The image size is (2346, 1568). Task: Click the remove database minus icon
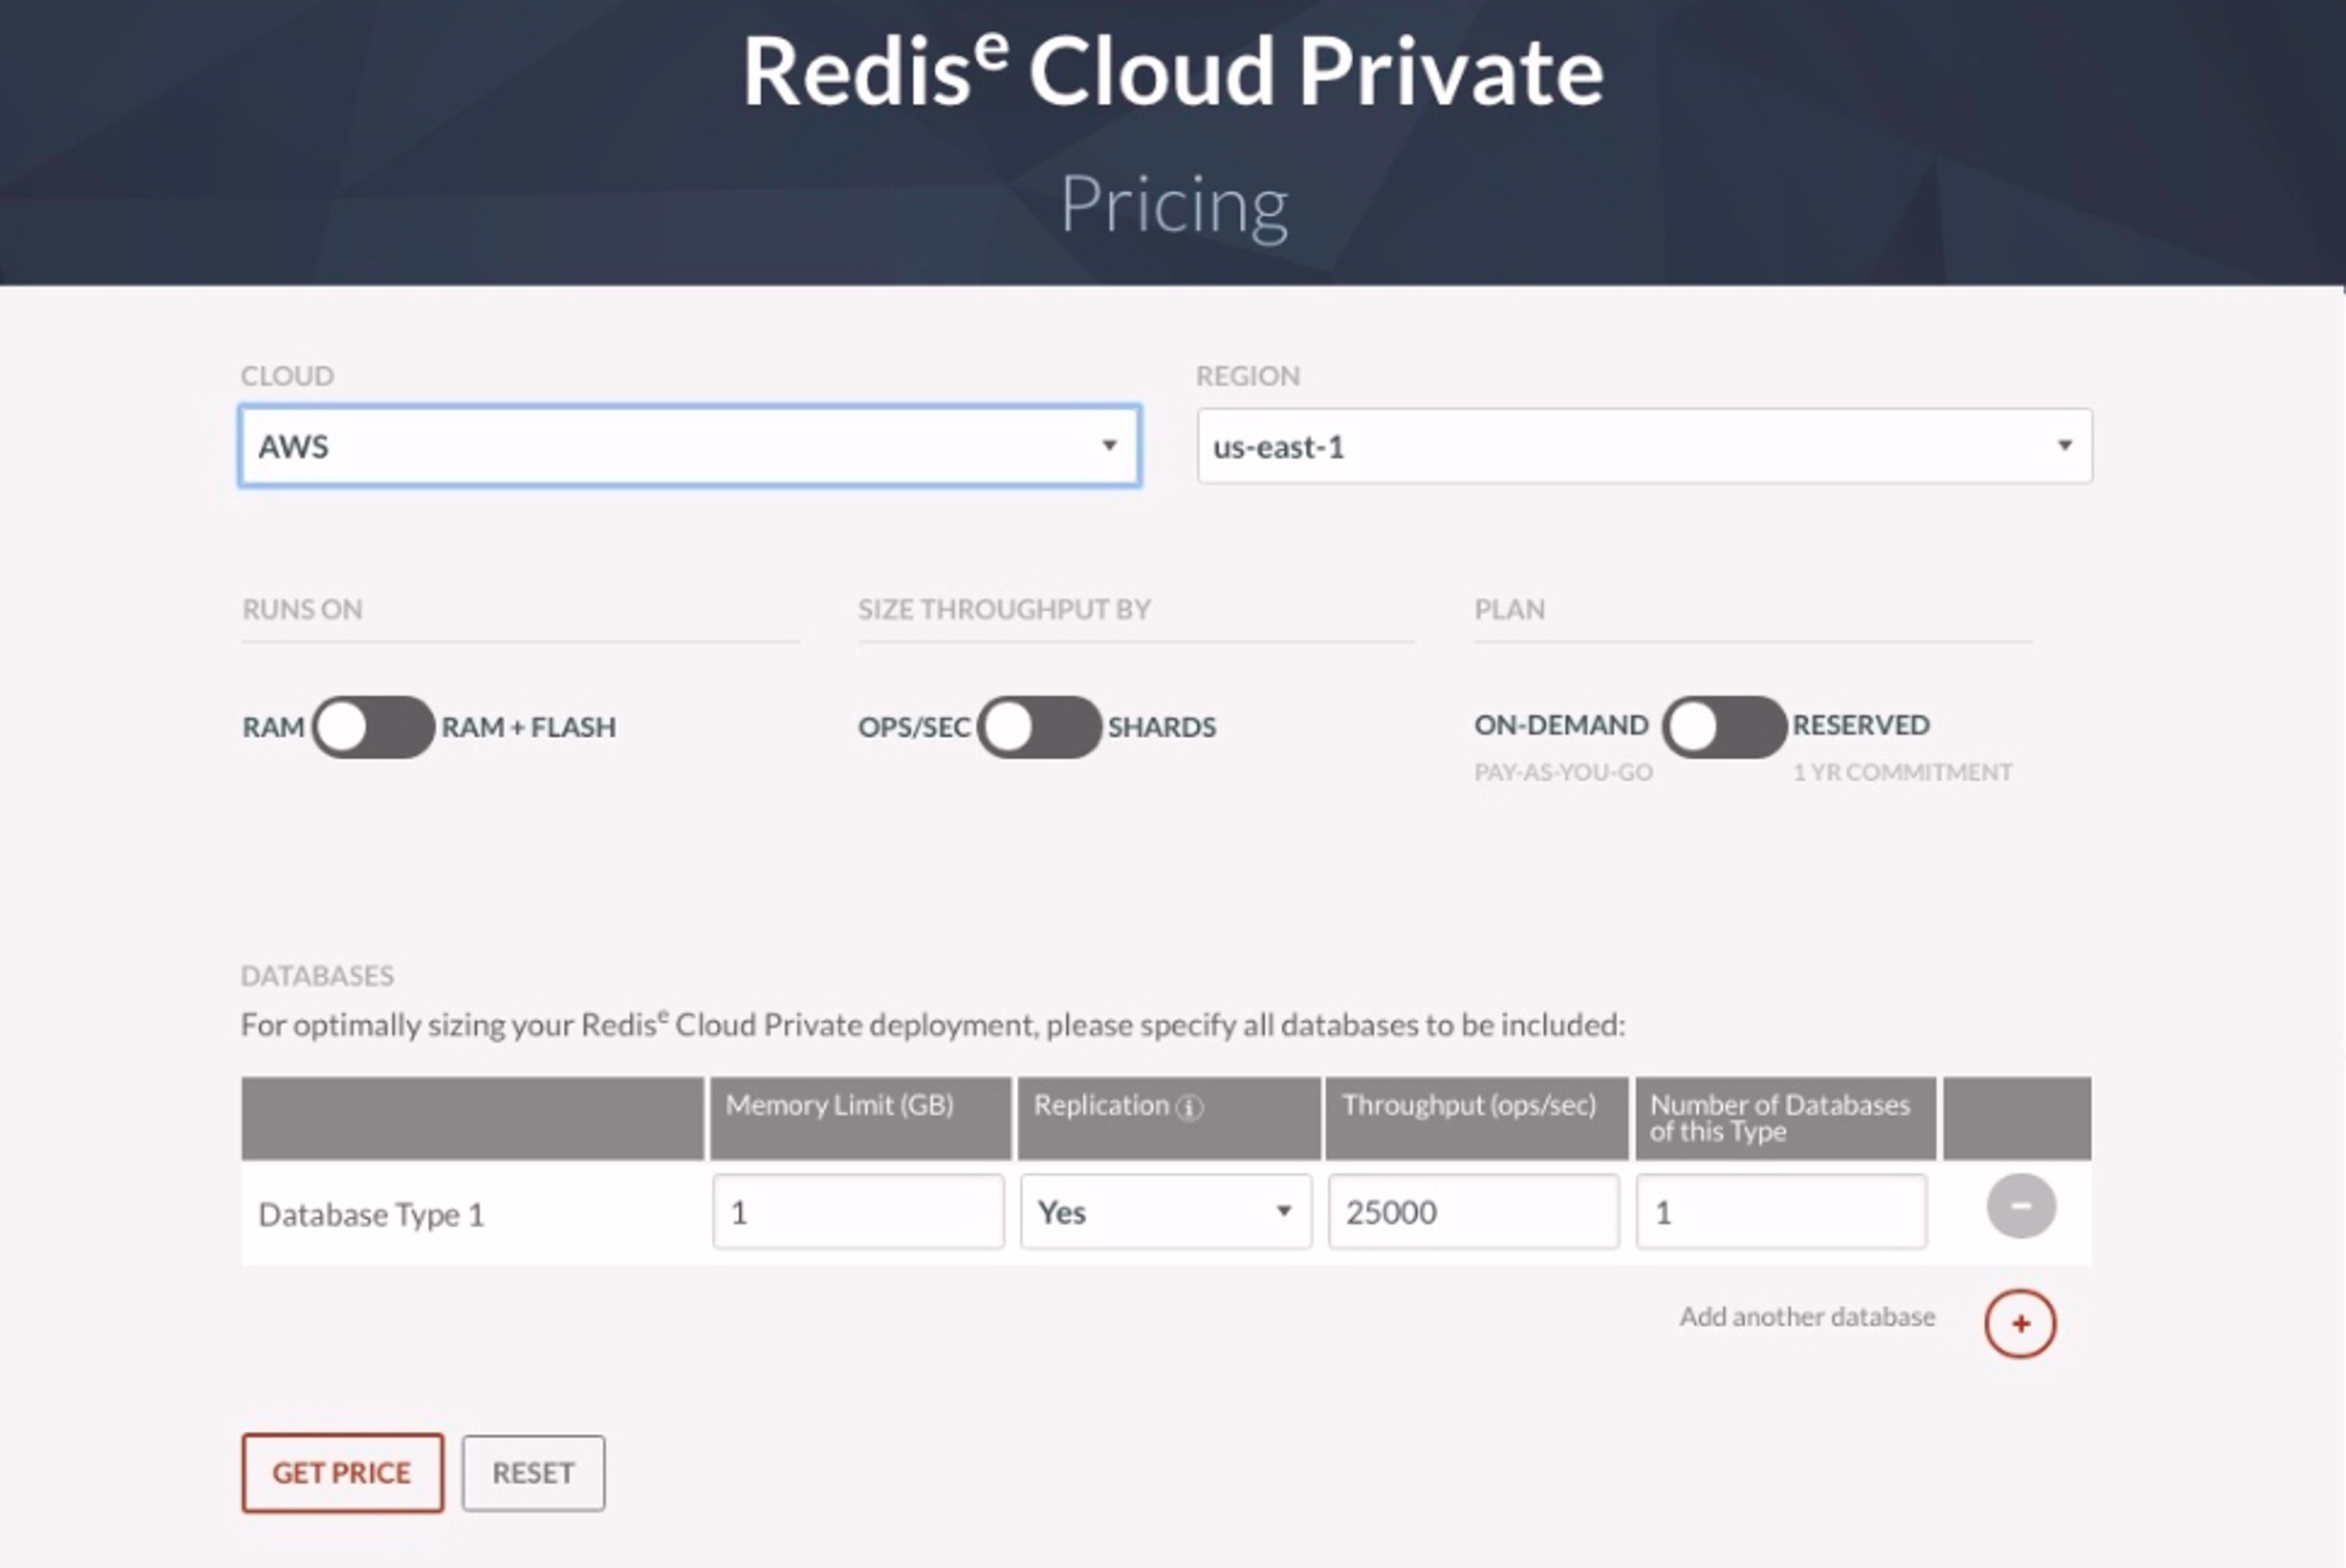click(x=2020, y=1206)
